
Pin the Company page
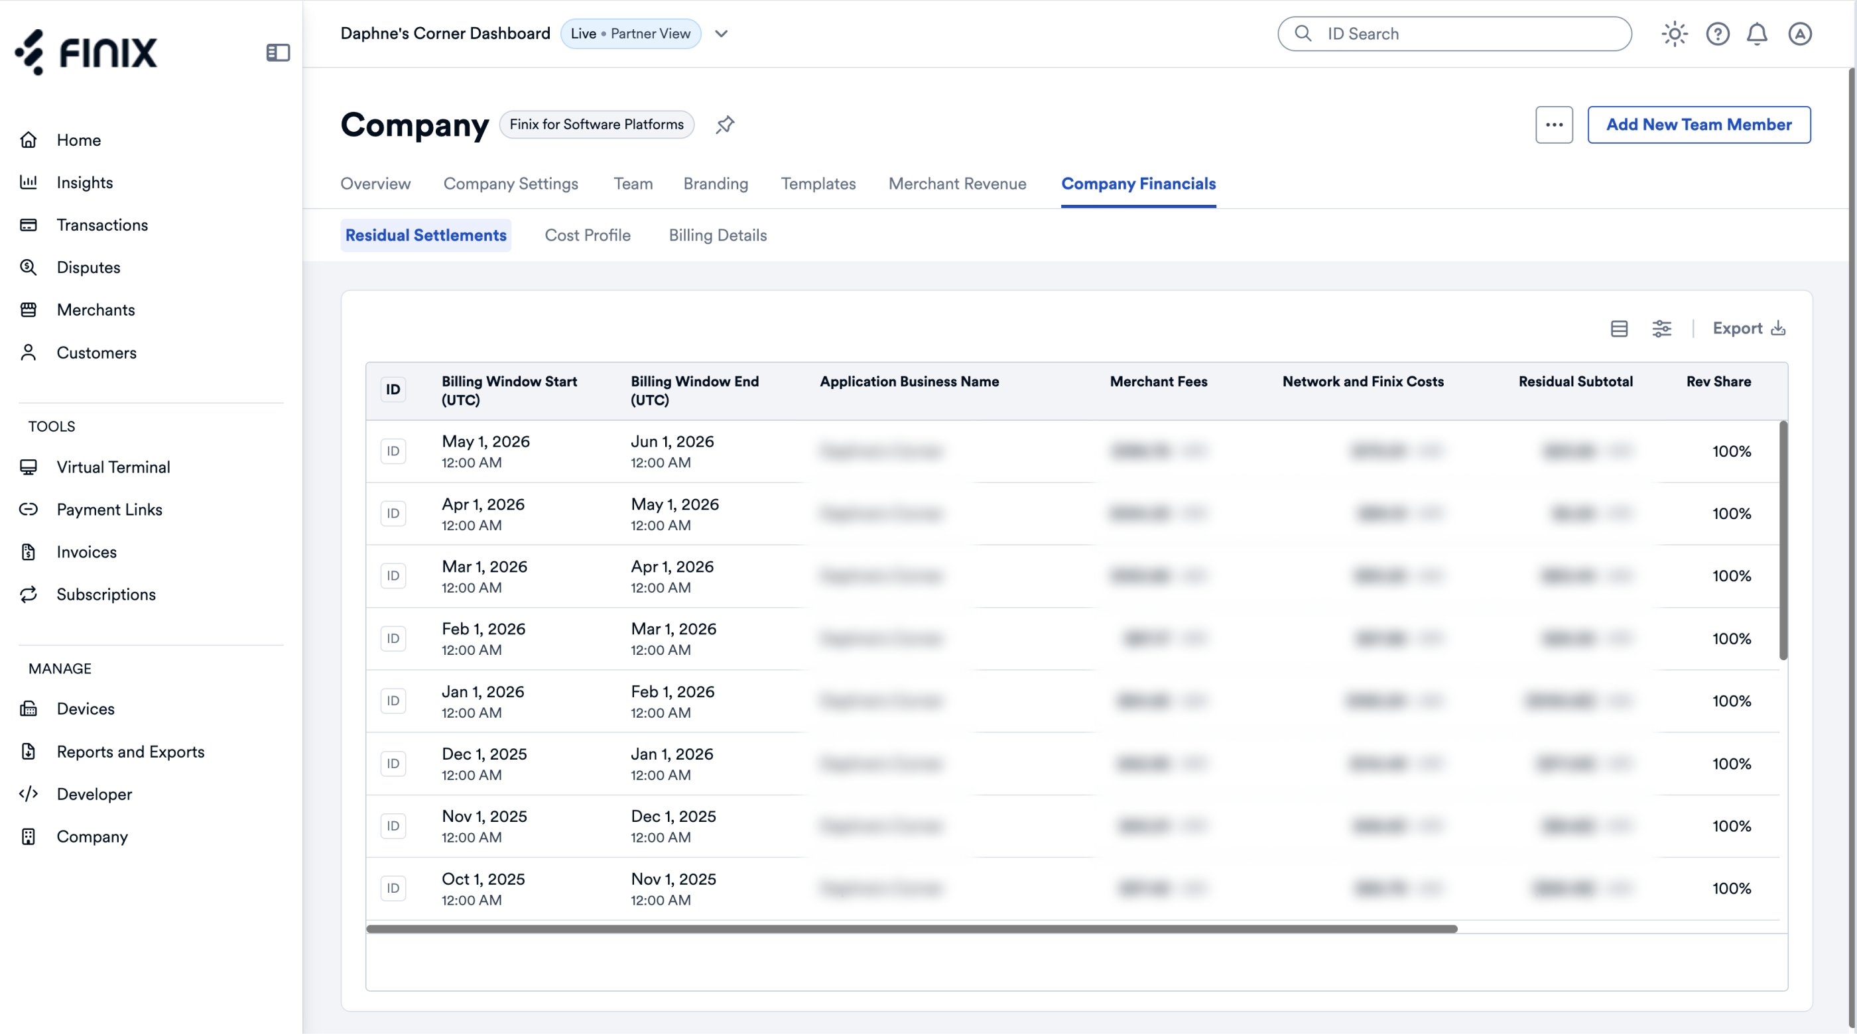724,125
